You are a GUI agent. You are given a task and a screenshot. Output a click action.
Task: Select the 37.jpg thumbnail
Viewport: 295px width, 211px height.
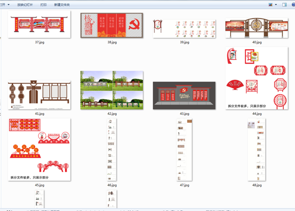(40, 26)
